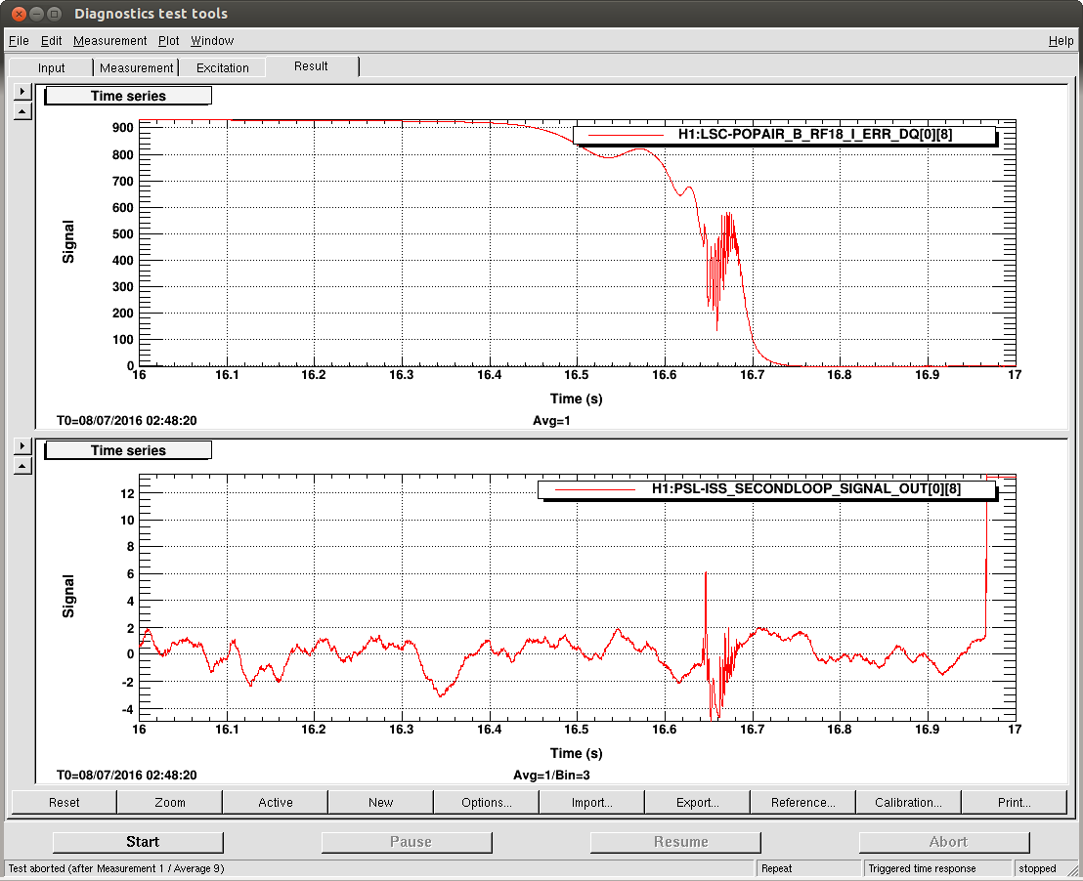The height and width of the screenshot is (881, 1083).
Task: Click the Print... button
Action: pyautogui.click(x=1014, y=802)
